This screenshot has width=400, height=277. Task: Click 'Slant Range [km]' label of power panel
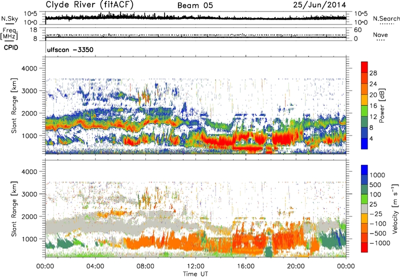tap(14, 105)
